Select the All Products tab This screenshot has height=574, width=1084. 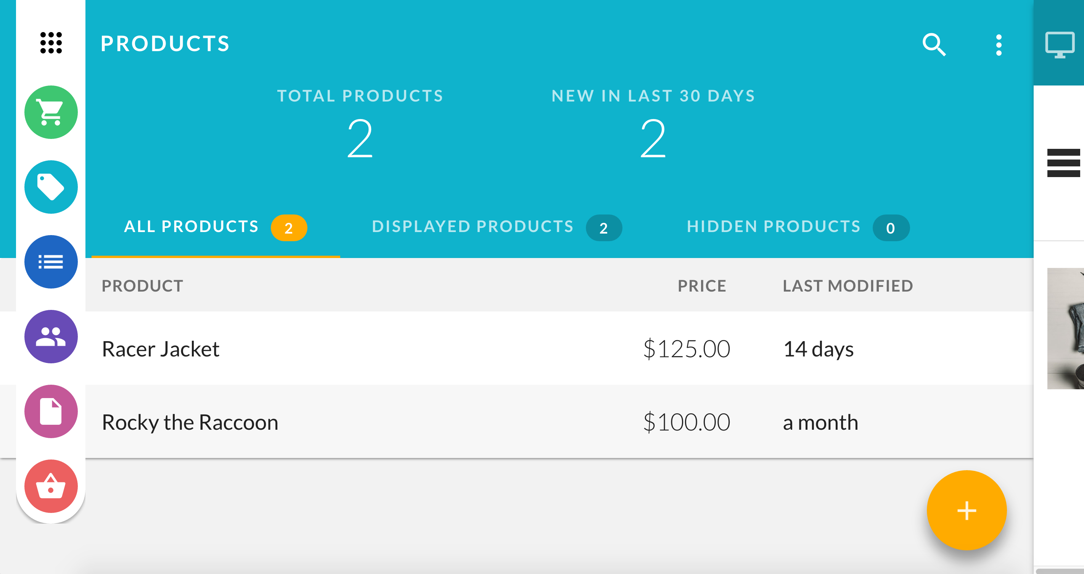point(216,227)
